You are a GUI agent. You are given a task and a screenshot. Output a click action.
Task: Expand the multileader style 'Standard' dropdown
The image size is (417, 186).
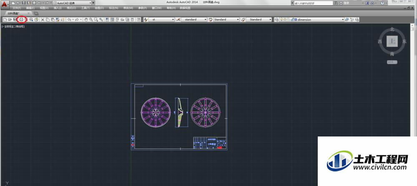pos(270,20)
